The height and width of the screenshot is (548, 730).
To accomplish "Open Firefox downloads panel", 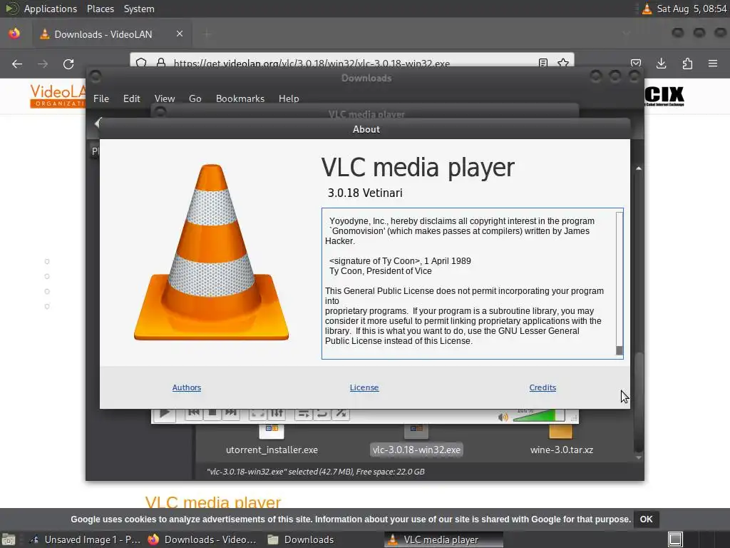I will [661, 64].
